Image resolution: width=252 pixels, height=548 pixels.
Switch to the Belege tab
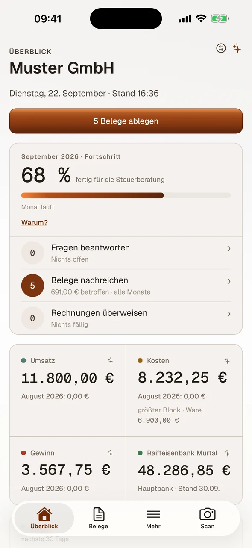click(99, 518)
